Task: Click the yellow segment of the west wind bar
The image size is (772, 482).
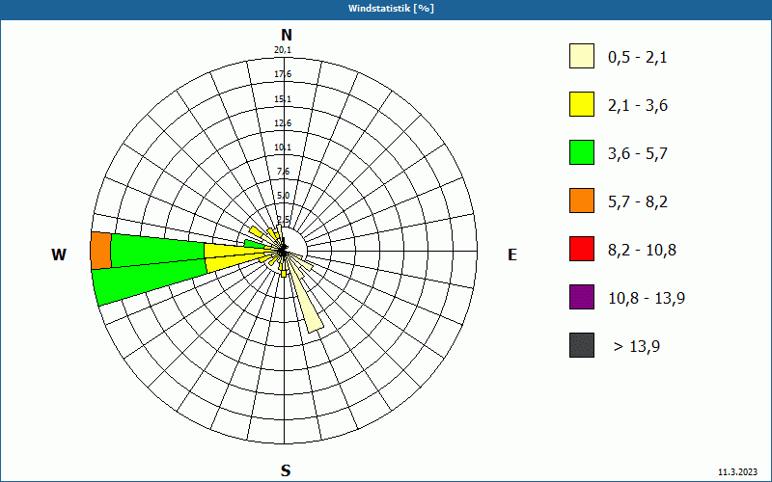Action: (x=236, y=252)
